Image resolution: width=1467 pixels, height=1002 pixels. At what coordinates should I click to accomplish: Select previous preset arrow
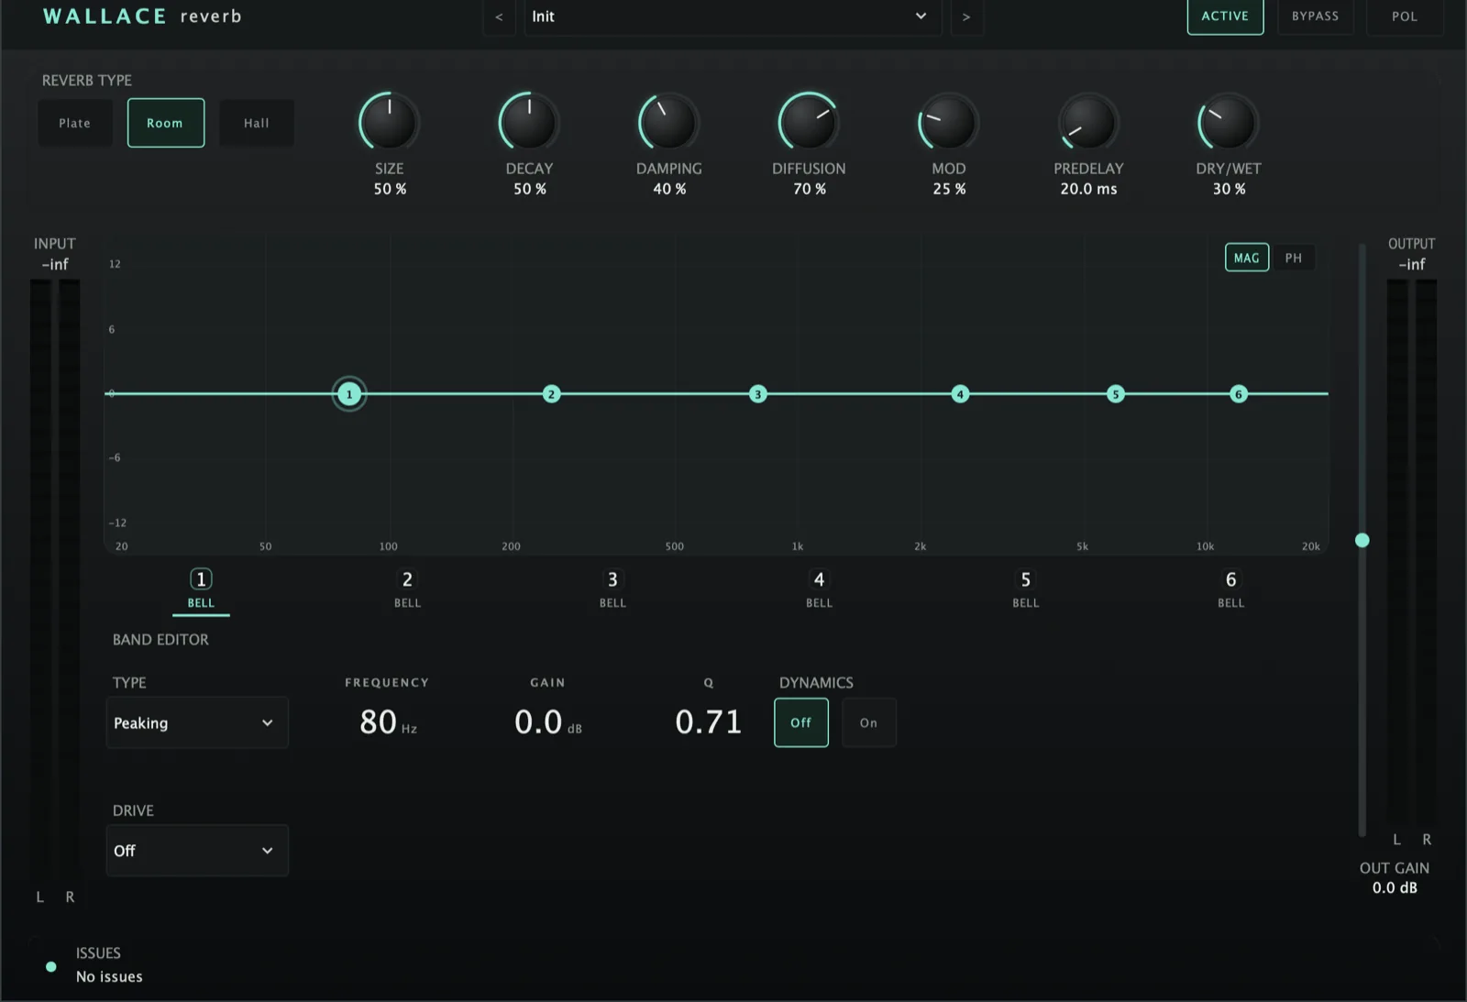point(499,17)
